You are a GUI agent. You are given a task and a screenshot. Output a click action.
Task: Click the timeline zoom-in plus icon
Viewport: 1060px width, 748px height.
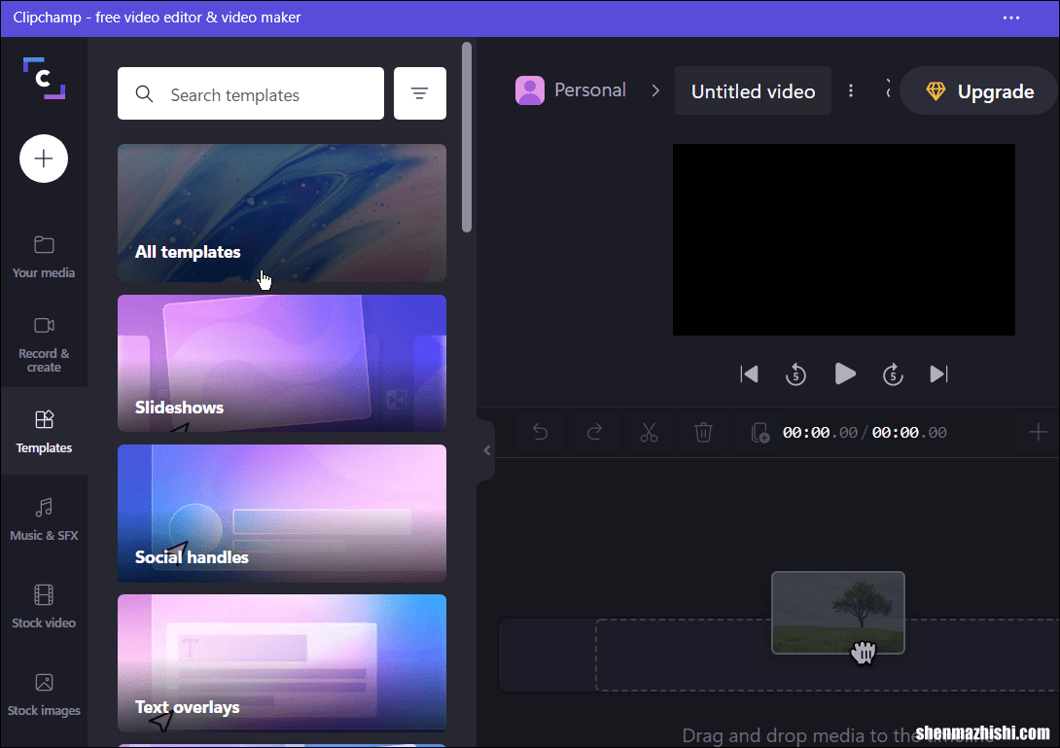click(1038, 432)
